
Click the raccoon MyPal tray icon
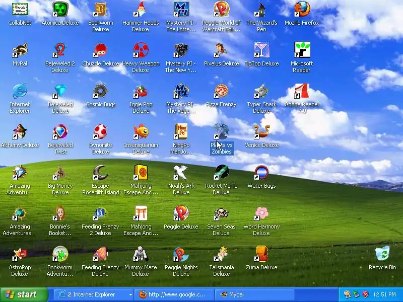pos(347,294)
